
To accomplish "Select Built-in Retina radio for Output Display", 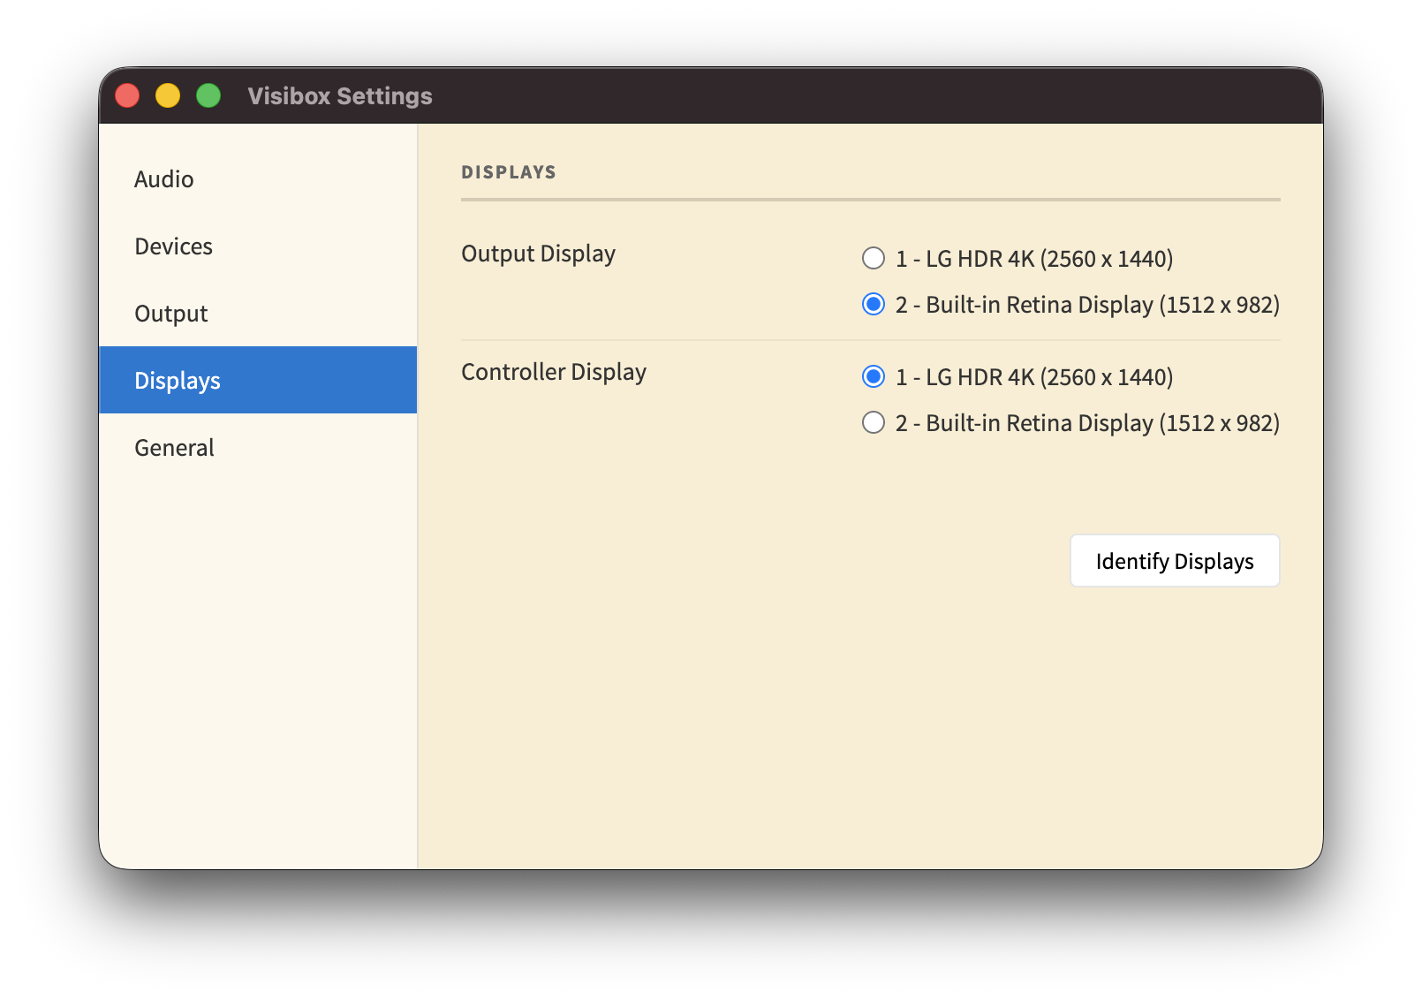I will (x=874, y=305).
